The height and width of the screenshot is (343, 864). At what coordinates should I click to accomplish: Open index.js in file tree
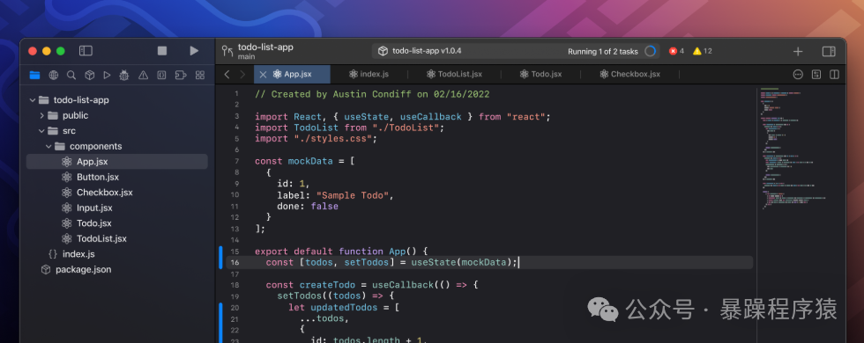coord(78,254)
